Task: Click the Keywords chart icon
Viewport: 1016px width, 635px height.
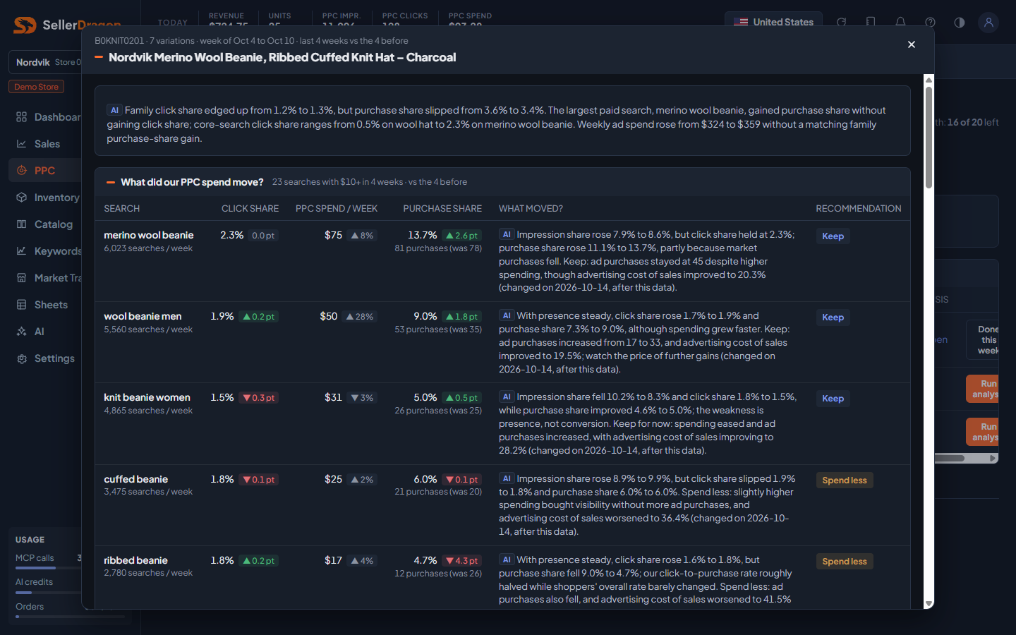Action: click(x=22, y=251)
